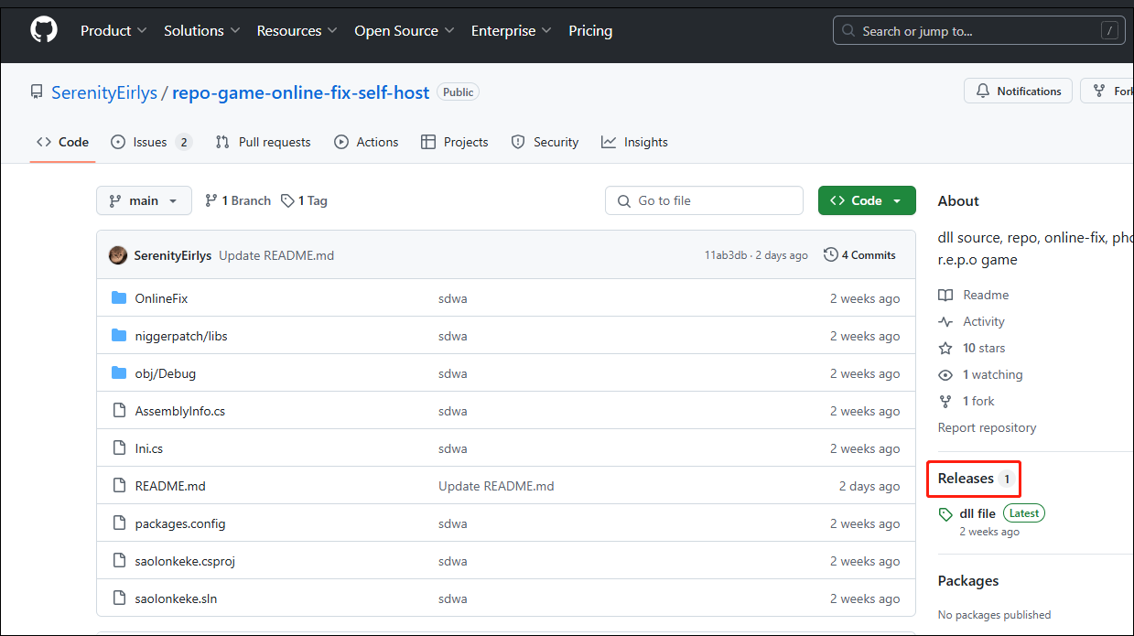
Task: Click the Go to file search field
Action: pyautogui.click(x=704, y=200)
